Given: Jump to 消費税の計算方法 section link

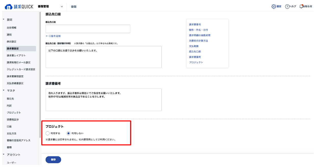Looking at the screenshot, I should click(x=198, y=41).
